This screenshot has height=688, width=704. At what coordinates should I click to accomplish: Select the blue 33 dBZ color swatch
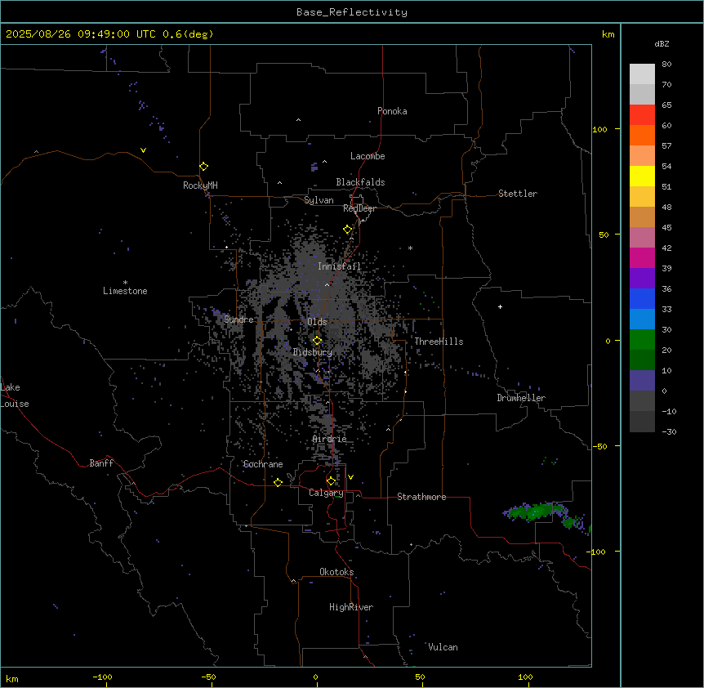[642, 298]
